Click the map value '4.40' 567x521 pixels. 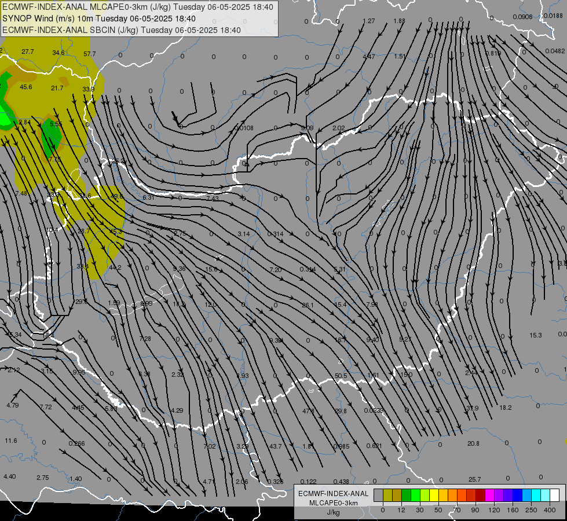tap(9, 476)
